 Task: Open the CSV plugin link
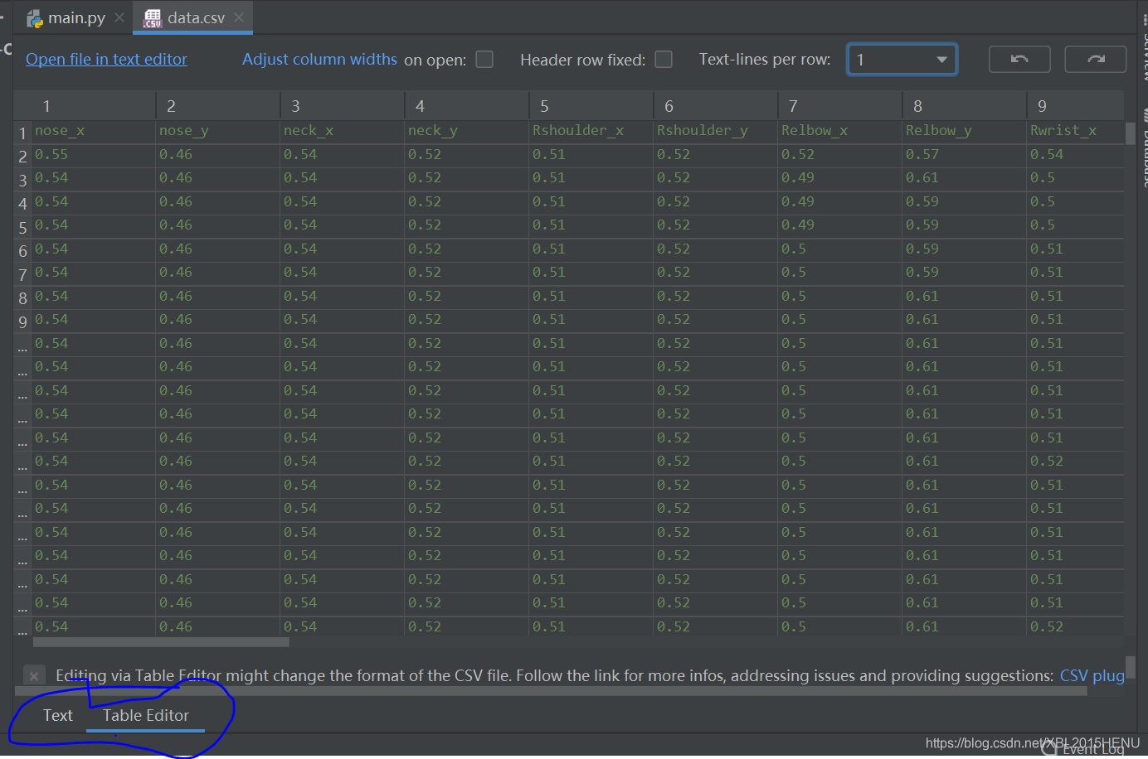click(x=1092, y=676)
